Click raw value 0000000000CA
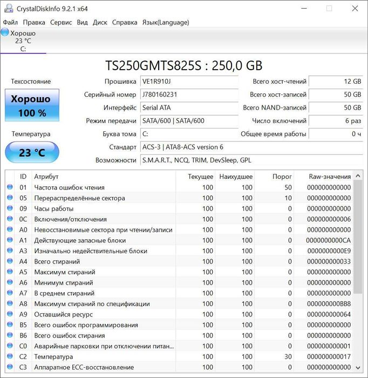The image size is (368, 378). click(328, 240)
